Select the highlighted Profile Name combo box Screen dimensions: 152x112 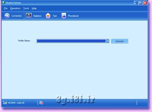tap(73, 41)
